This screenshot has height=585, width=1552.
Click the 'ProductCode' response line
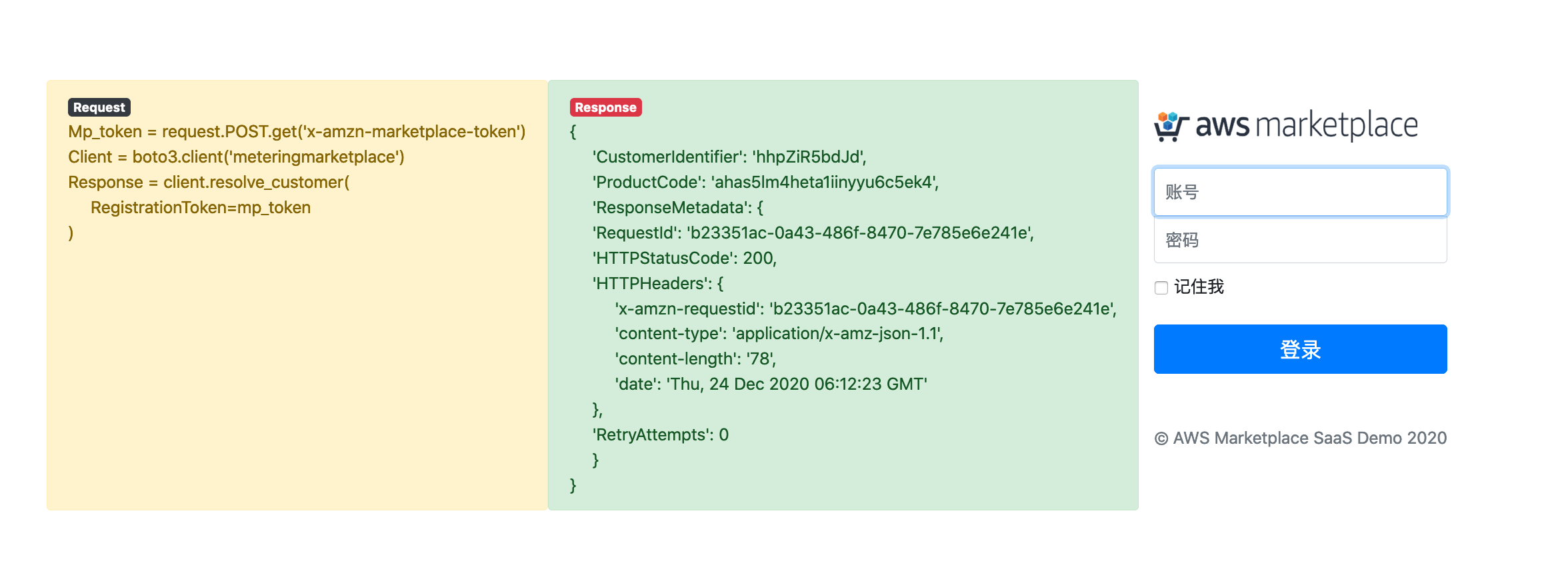tap(765, 183)
